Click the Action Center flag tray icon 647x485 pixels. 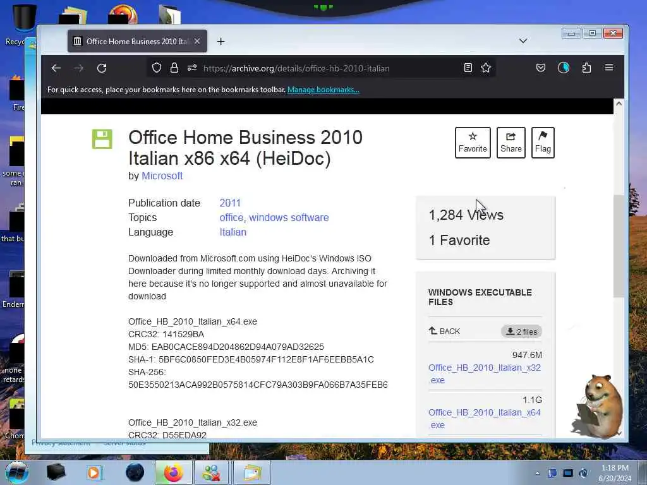tap(552, 473)
